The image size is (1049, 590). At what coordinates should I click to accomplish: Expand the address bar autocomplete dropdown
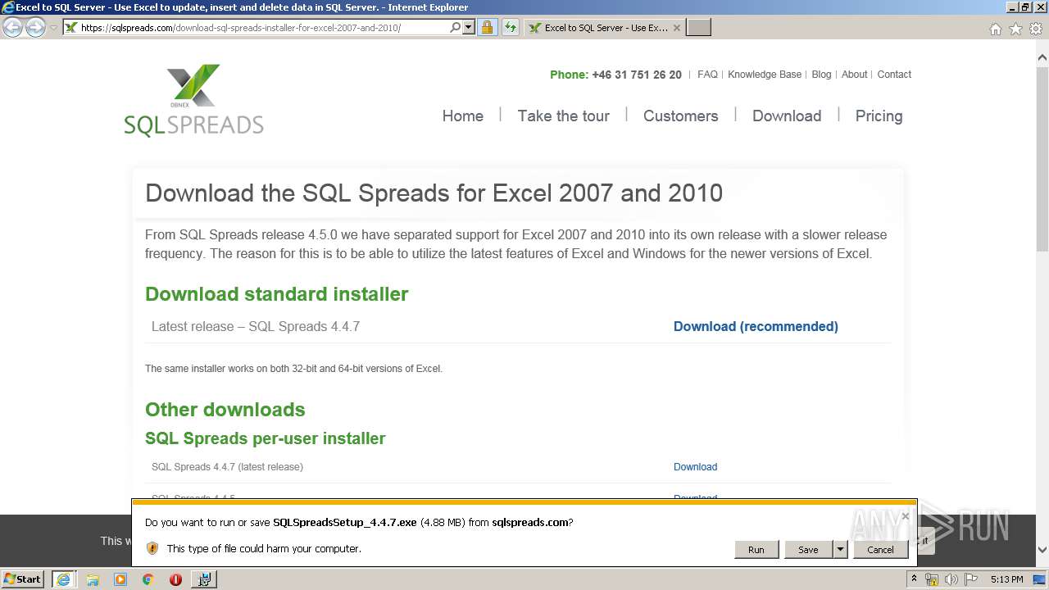pyautogui.click(x=469, y=27)
